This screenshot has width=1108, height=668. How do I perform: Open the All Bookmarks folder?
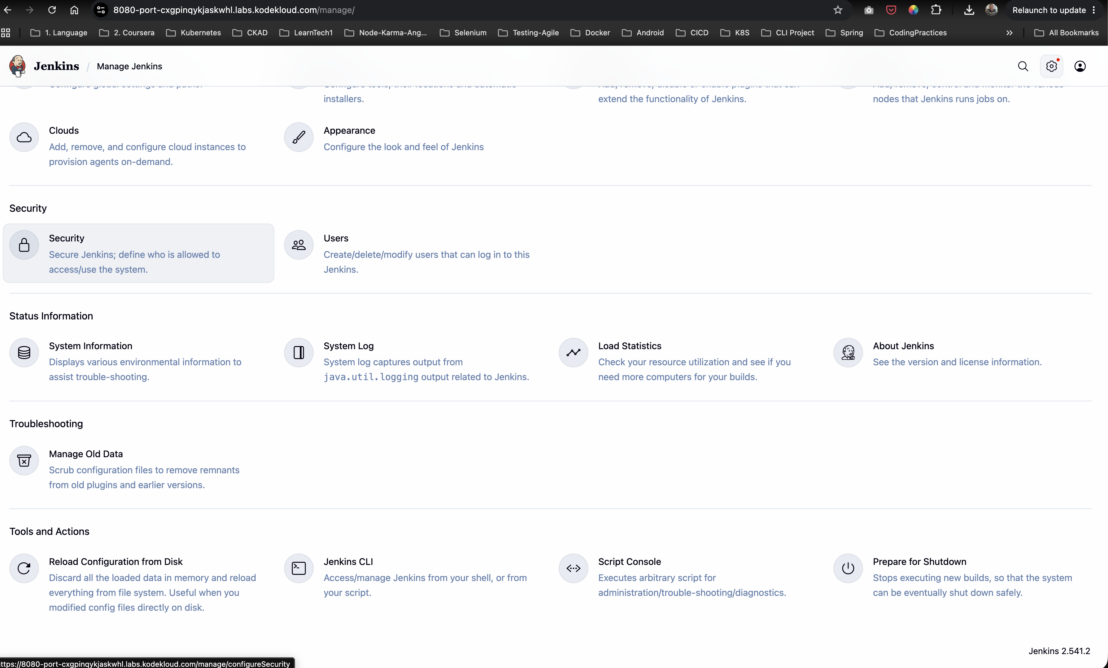point(1066,33)
